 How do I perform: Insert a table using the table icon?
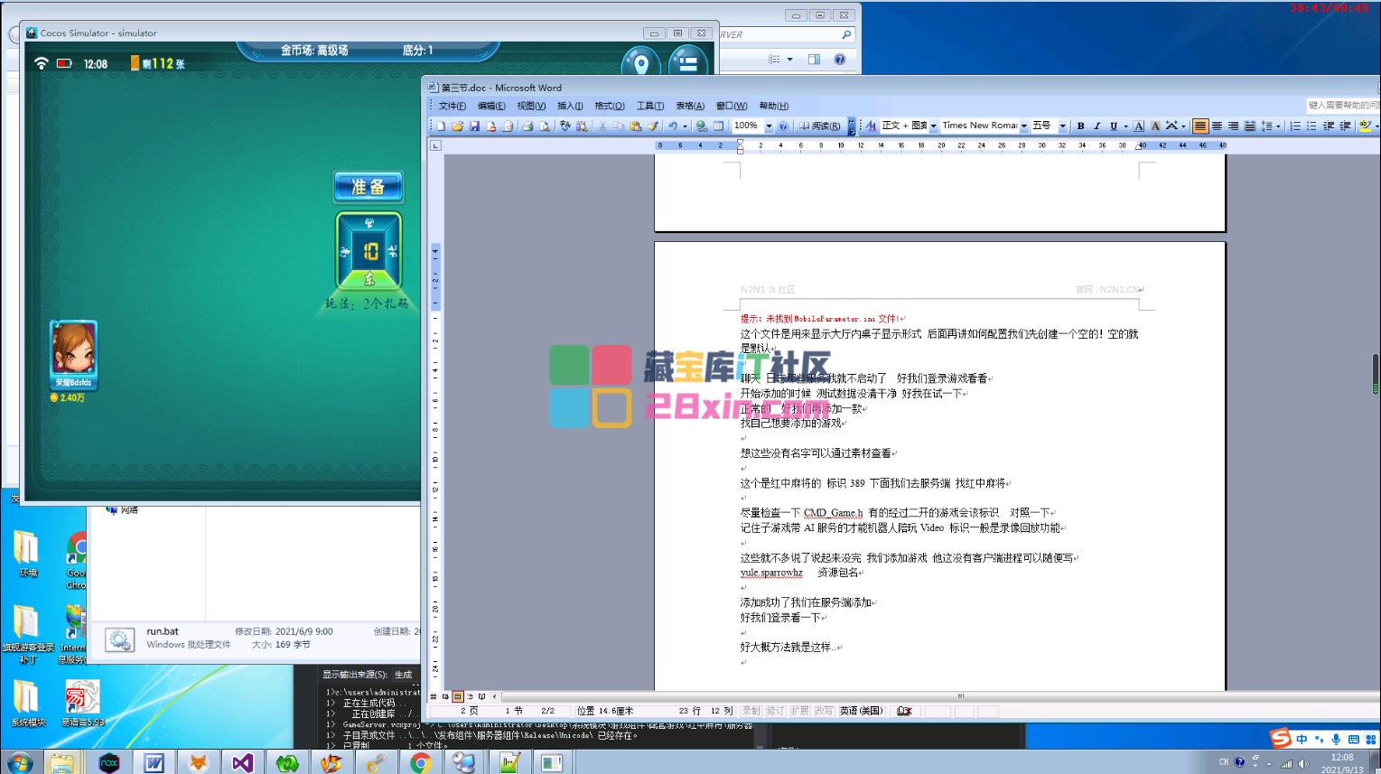(718, 126)
